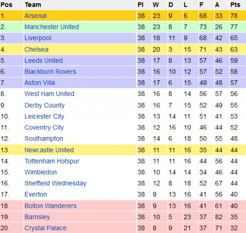Open the Coventry City link

44,128
